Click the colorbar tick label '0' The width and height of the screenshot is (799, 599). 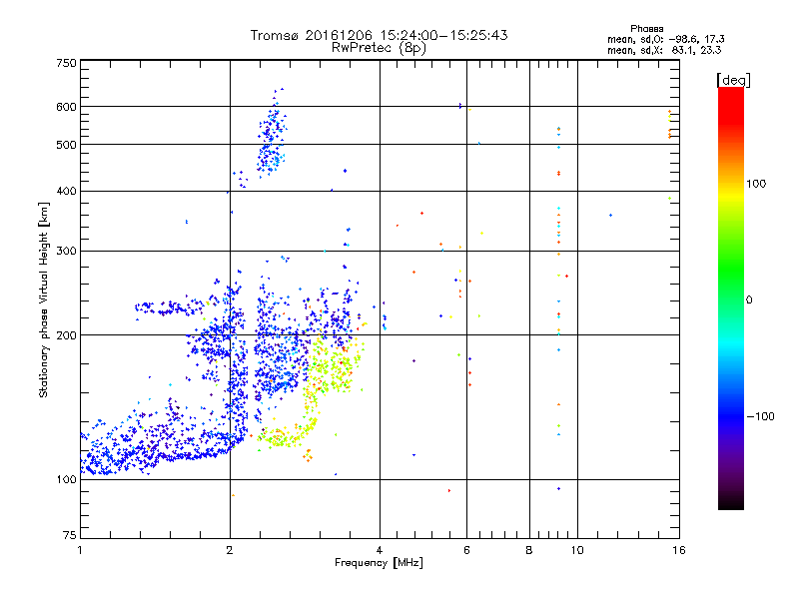pos(749,300)
